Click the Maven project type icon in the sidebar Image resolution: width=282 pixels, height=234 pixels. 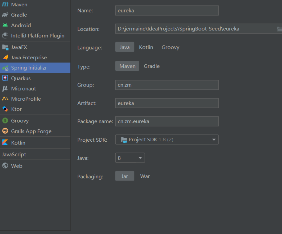point(5,4)
